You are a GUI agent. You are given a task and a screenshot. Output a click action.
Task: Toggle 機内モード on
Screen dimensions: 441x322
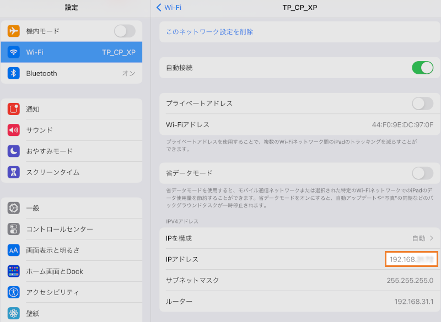pos(125,31)
